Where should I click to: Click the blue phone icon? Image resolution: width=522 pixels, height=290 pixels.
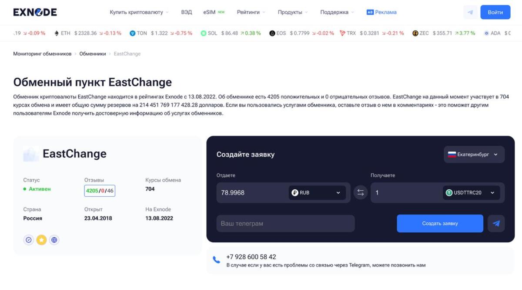click(x=216, y=260)
